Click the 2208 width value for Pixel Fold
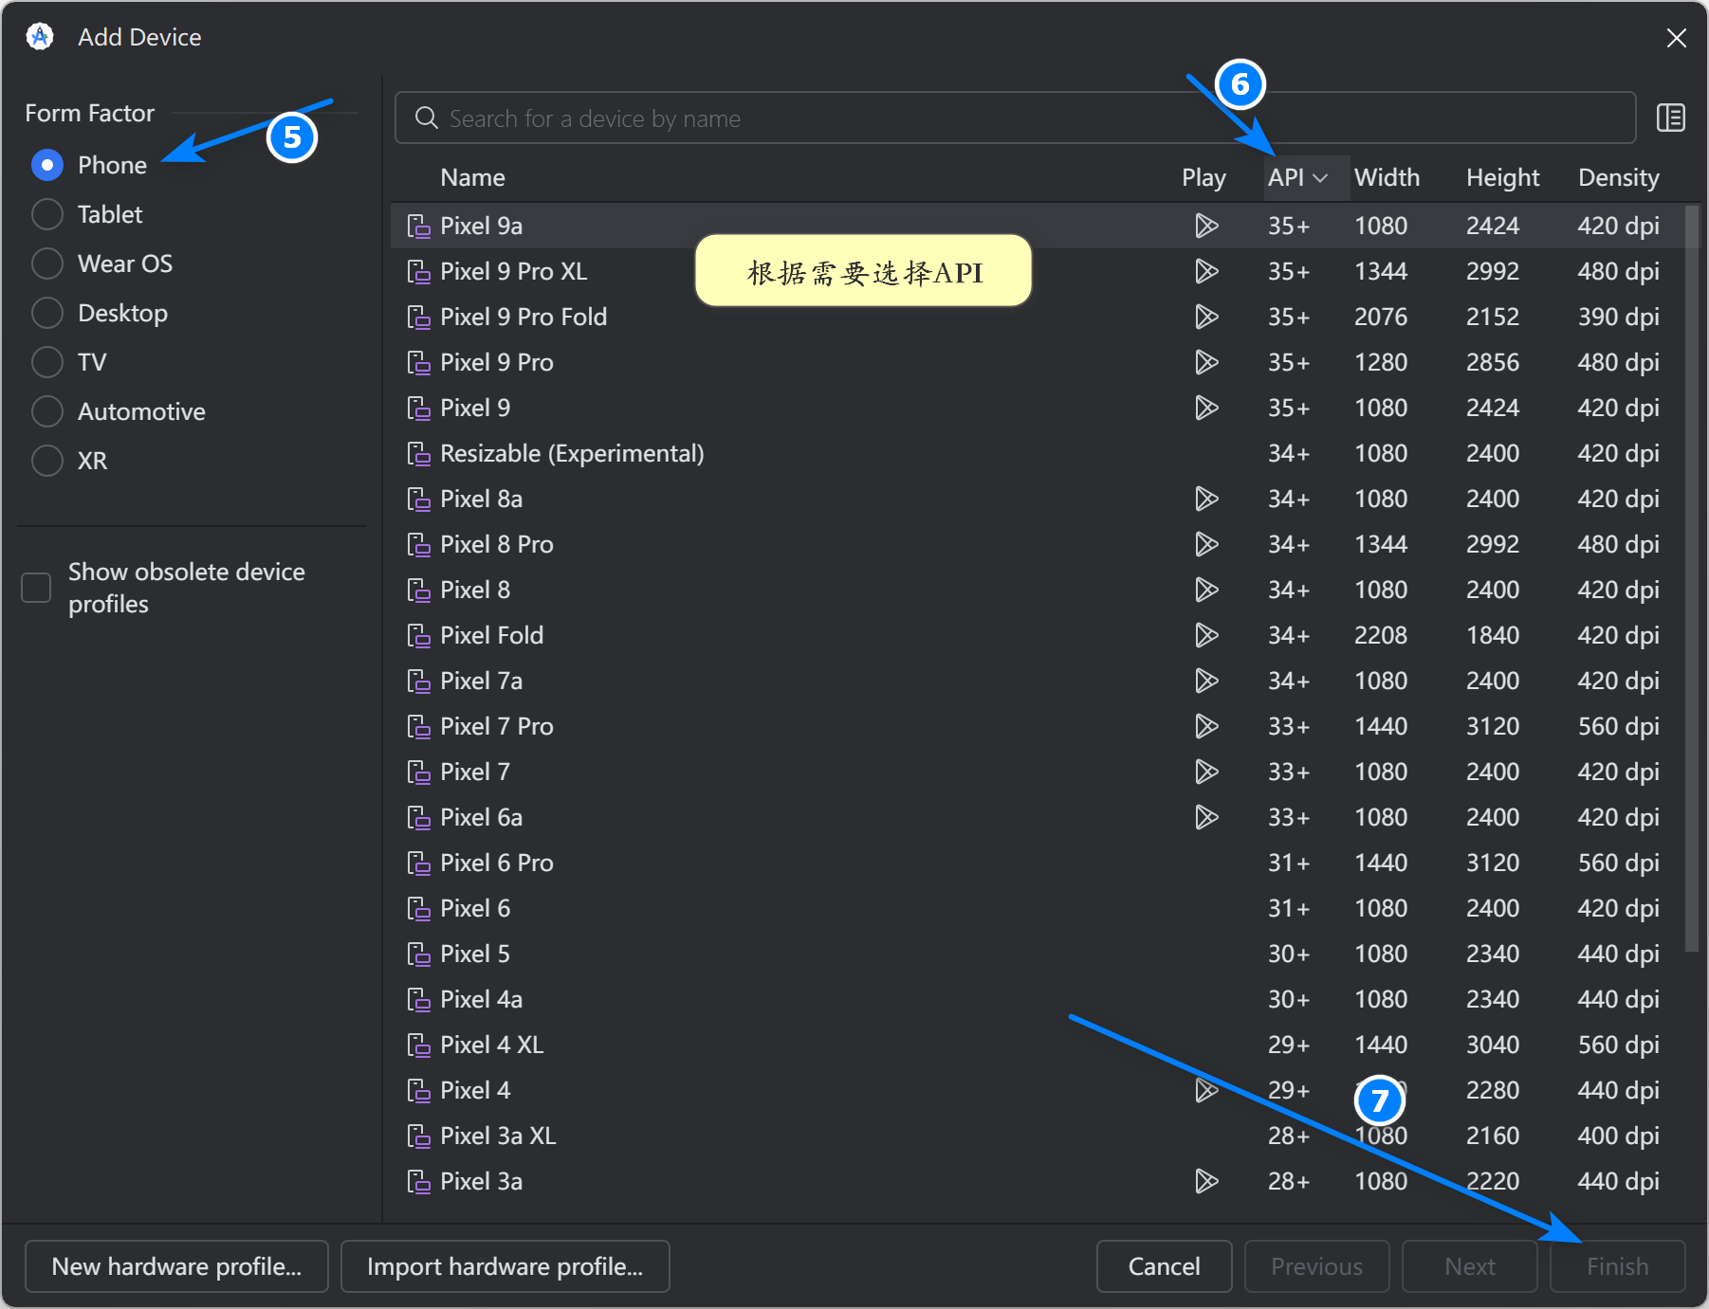Screen dimensions: 1709x1309 pos(1381,635)
